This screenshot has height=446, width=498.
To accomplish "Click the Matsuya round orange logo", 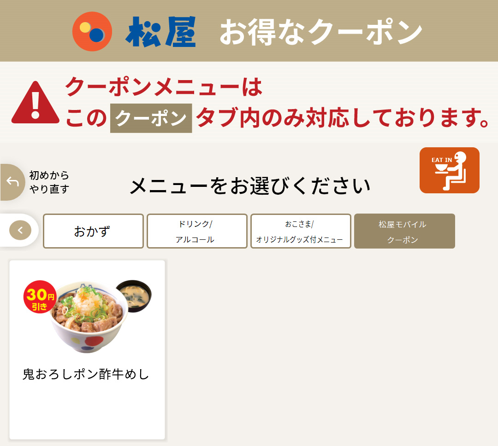I will 92,31.
